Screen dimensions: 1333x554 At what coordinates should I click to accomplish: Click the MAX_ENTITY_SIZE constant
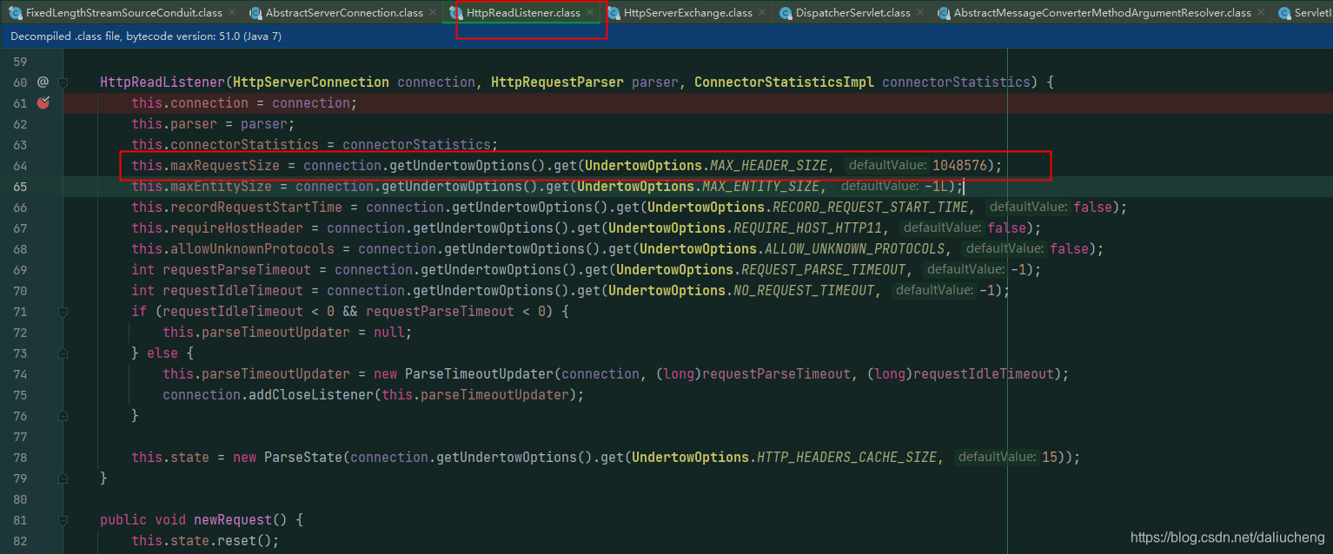[760, 186]
